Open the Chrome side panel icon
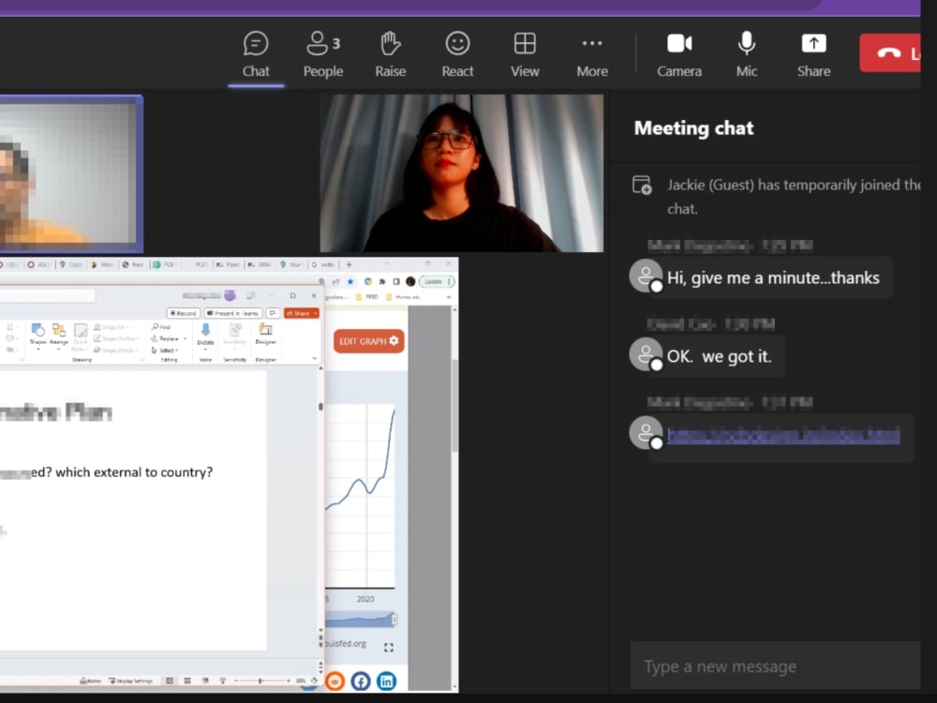Viewport: 937px width, 703px height. click(x=396, y=281)
